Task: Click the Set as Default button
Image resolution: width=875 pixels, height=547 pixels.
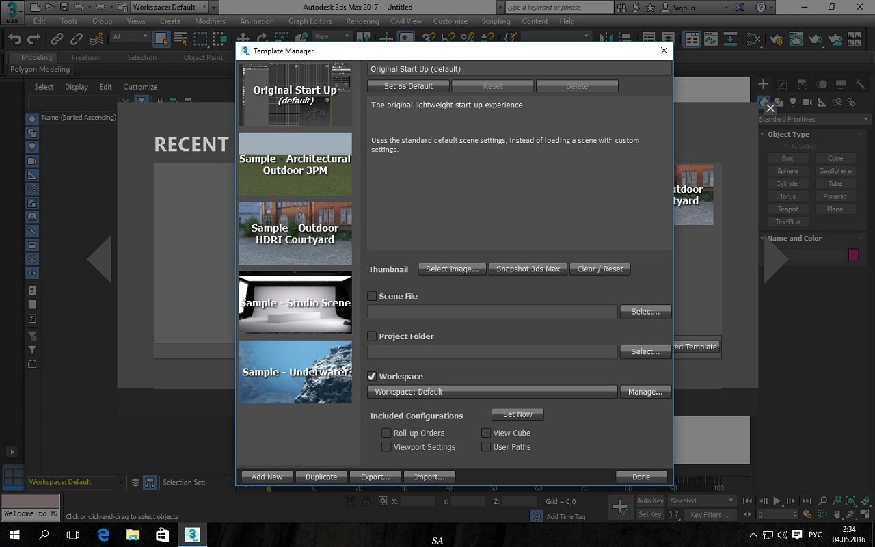Action: pyautogui.click(x=408, y=86)
